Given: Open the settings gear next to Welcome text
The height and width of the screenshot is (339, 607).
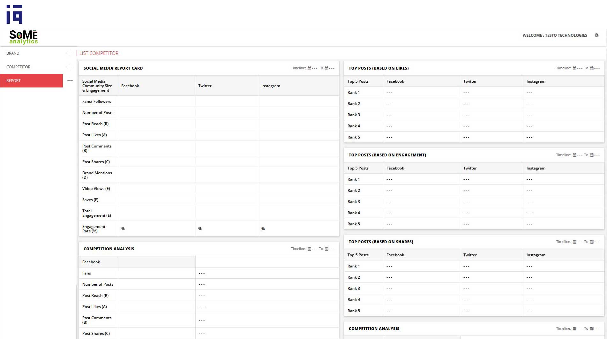Looking at the screenshot, I should 596,35.
